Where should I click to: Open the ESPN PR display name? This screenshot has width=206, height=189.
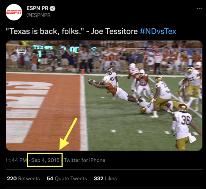[x=37, y=8]
